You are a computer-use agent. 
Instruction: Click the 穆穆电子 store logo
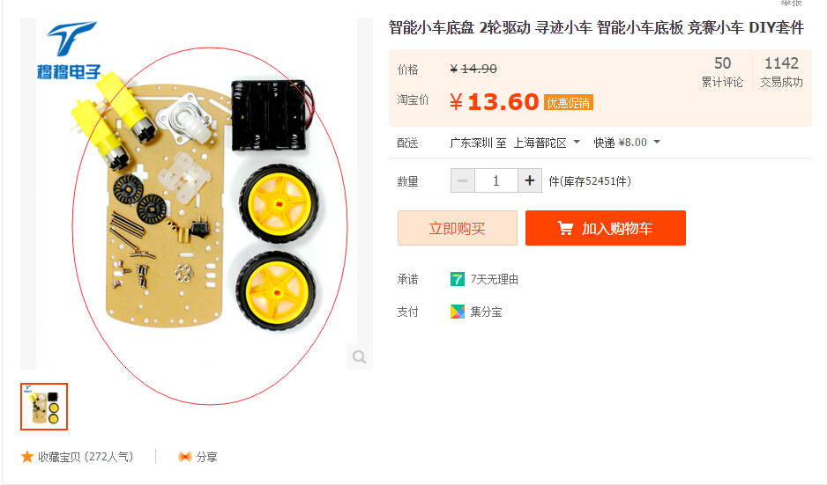69,50
